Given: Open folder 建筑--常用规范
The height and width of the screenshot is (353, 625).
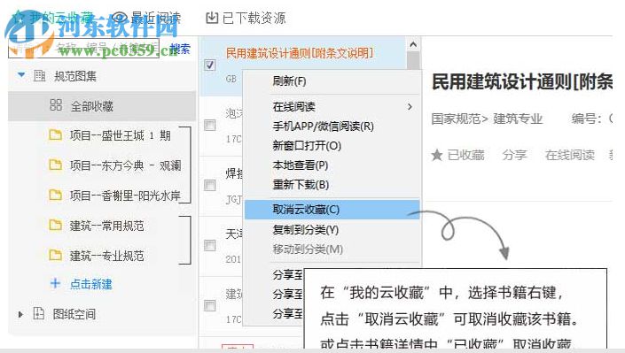Looking at the screenshot, I should coord(106,226).
